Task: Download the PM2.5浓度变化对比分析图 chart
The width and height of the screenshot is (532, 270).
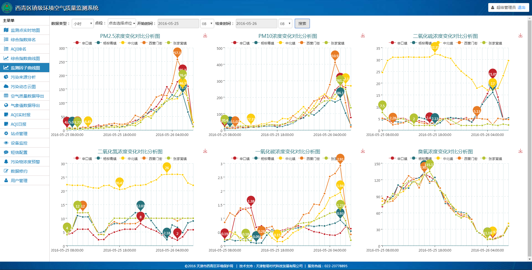Action: pyautogui.click(x=205, y=36)
